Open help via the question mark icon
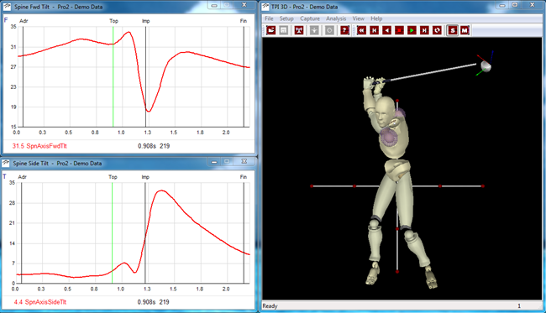 tap(344, 30)
